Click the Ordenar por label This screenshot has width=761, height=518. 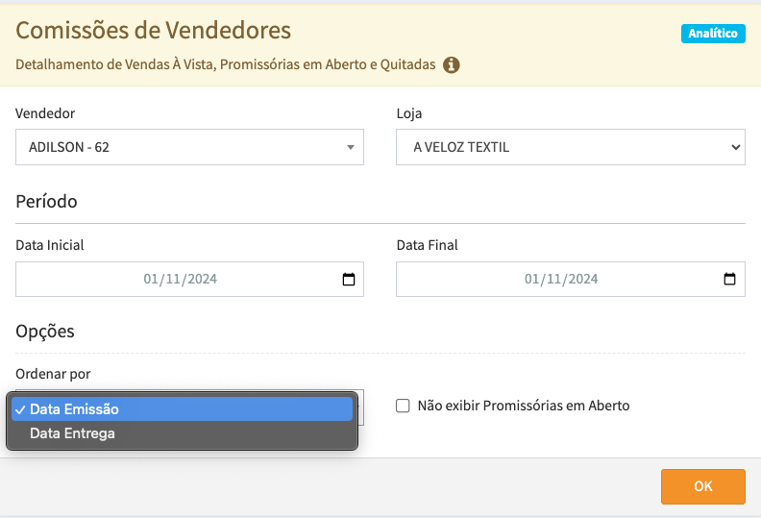pos(54,374)
